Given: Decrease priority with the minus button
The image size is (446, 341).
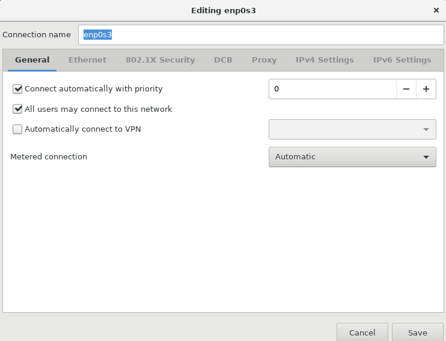Looking at the screenshot, I should tap(406, 89).
